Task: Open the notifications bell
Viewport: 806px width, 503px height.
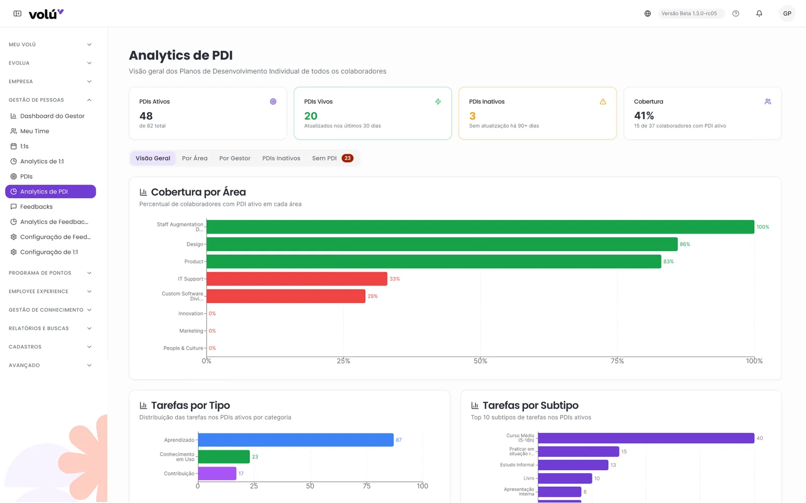Action: click(x=759, y=14)
